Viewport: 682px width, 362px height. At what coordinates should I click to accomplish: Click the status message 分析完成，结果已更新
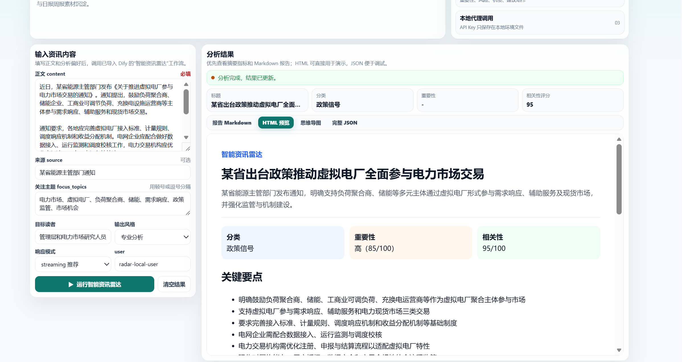tap(248, 78)
